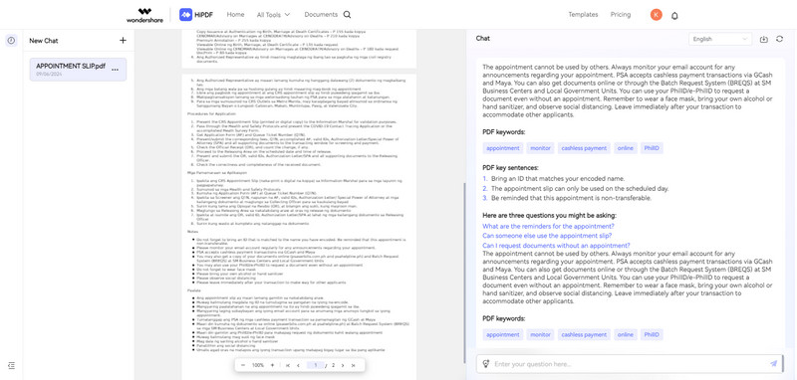
Task: Open Pricing page
Action: (x=621, y=15)
